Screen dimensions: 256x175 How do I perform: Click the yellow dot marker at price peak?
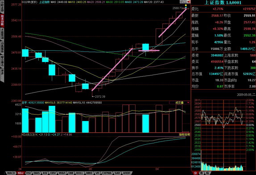pos(186,5)
